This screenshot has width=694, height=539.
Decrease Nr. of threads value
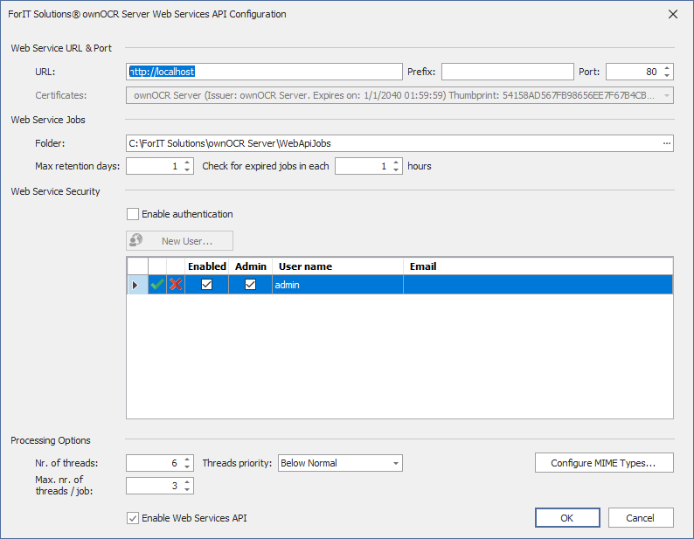(187, 466)
